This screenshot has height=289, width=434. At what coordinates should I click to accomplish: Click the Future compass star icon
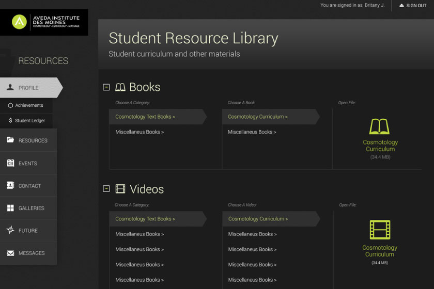pyautogui.click(x=10, y=230)
